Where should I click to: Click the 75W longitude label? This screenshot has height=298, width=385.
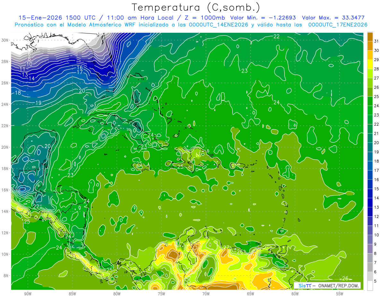[161, 294]
